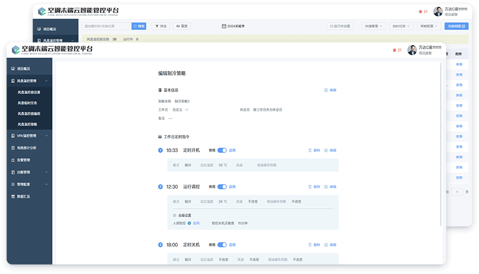
Task: Click the 管理配置 icon in sidebar
Action: pos(13,184)
